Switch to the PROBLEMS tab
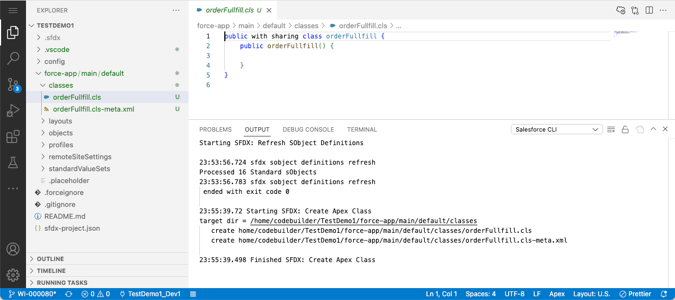Screen dimensions: 675x300 tap(216, 129)
